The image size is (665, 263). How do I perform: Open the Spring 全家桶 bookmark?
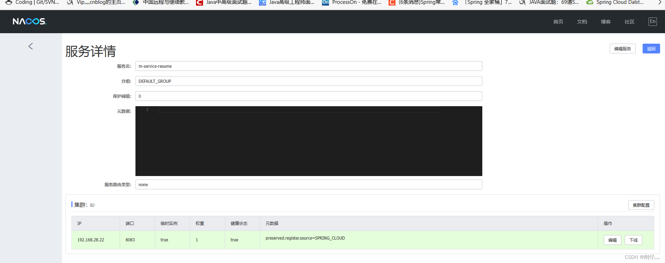click(x=482, y=2)
